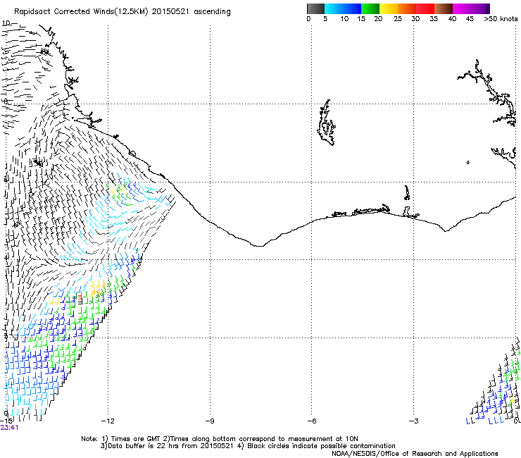Screen dimensions: 521x458
Task: Select the red segment of the color scale
Action: click(x=425, y=8)
